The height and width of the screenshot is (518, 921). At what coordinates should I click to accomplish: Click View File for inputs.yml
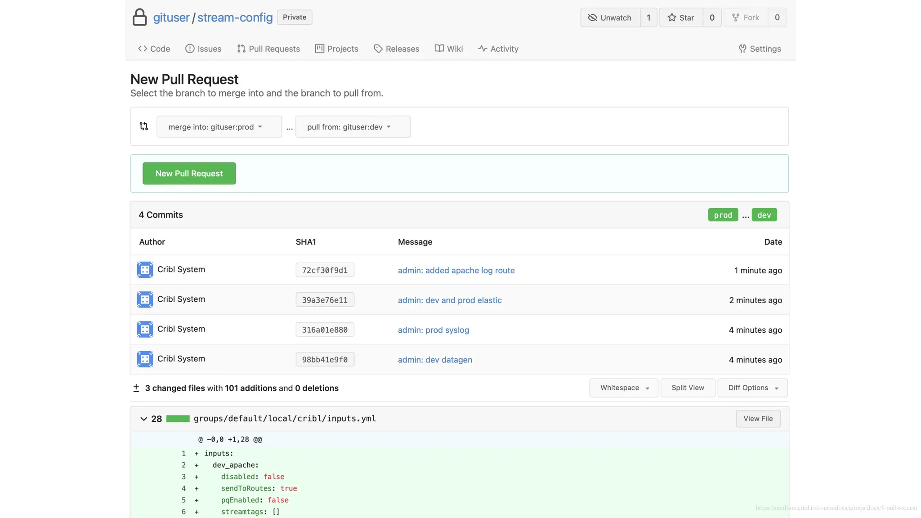coord(758,419)
